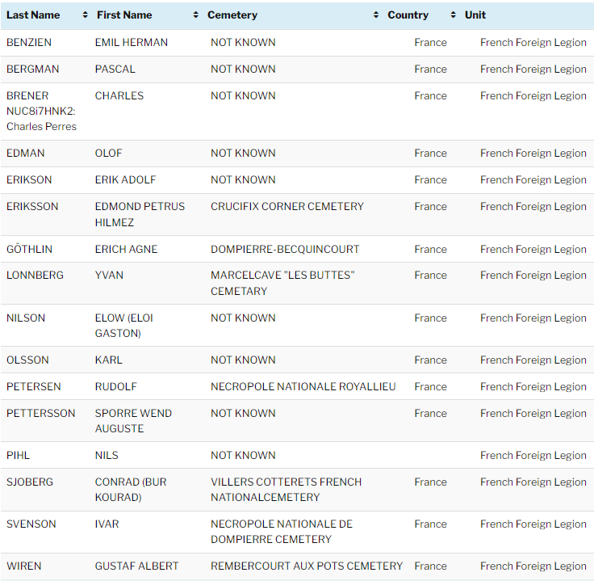The height and width of the screenshot is (581, 594).
Task: Click the Cemetery column header
Action: coord(232,15)
